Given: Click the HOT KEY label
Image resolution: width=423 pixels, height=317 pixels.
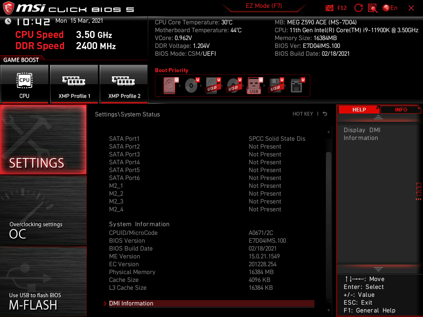Looking at the screenshot, I should pos(303,114).
